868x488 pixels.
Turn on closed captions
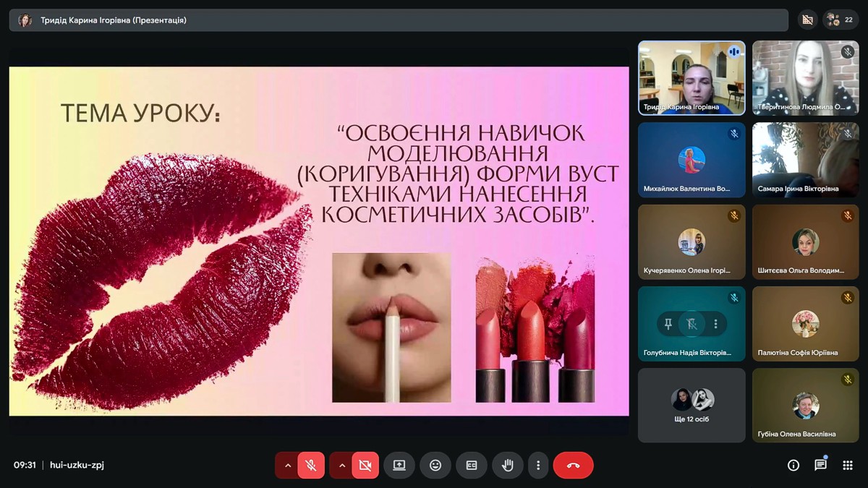pyautogui.click(x=472, y=466)
